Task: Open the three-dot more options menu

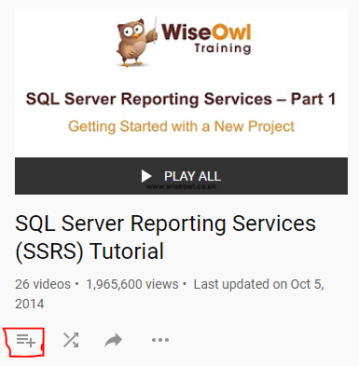Action: [x=160, y=340]
